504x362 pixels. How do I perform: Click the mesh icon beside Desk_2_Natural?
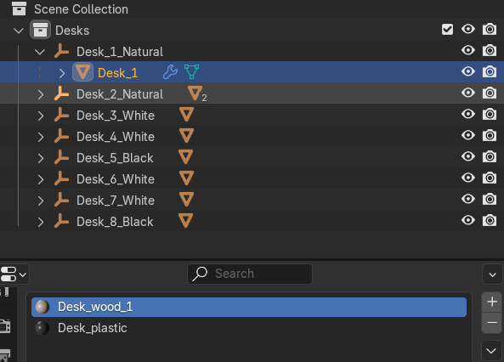coord(195,93)
